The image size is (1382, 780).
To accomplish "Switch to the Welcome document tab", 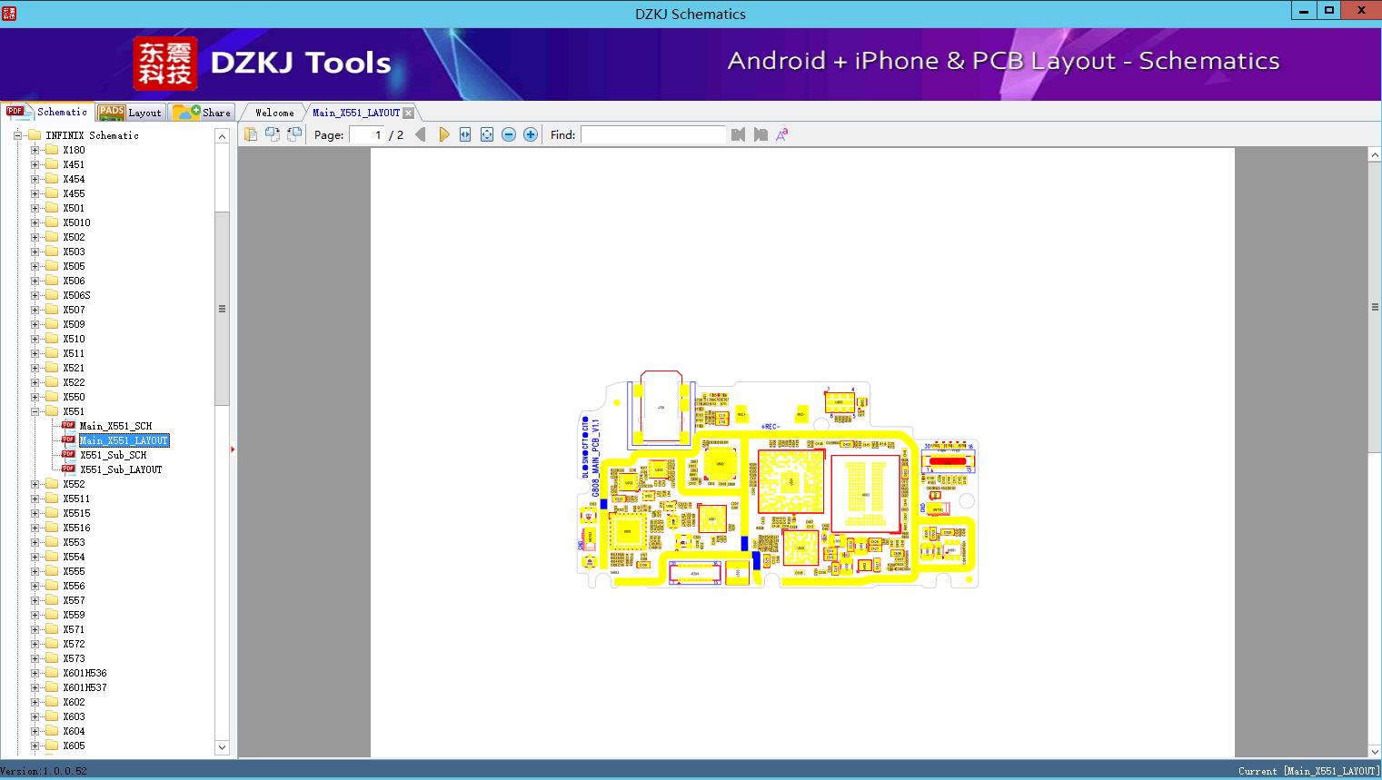I will point(274,113).
